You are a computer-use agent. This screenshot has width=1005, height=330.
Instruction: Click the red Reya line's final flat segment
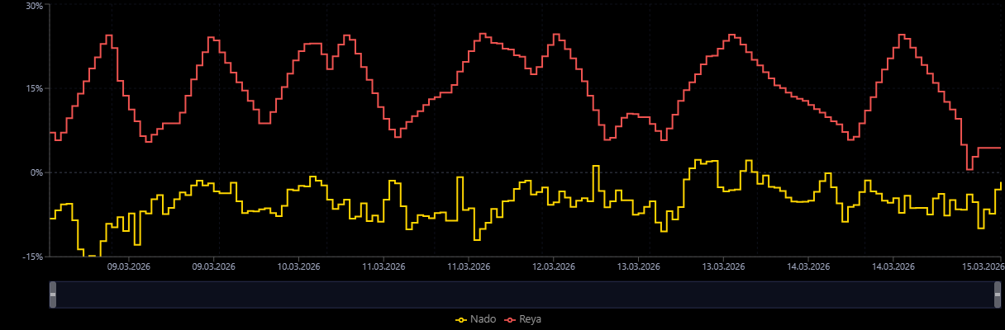click(x=988, y=148)
